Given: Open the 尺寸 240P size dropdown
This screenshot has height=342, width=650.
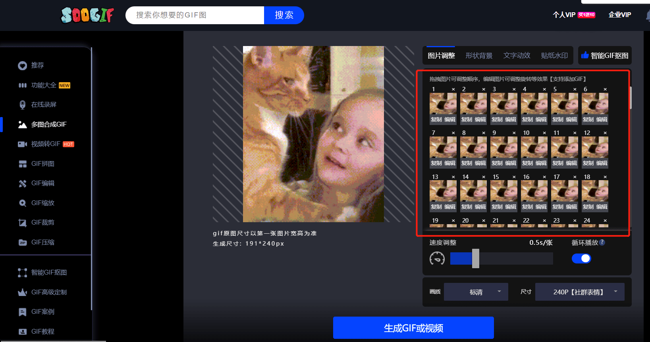Looking at the screenshot, I should (579, 292).
